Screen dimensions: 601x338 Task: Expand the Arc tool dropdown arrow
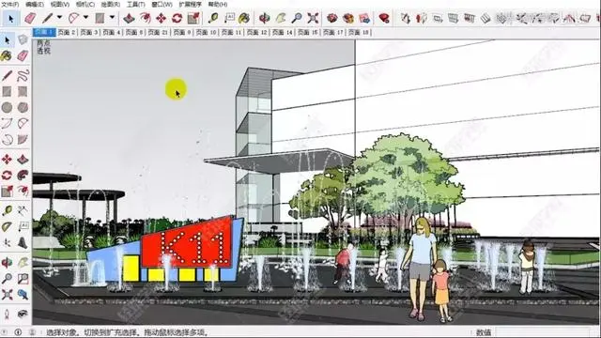click(85, 18)
